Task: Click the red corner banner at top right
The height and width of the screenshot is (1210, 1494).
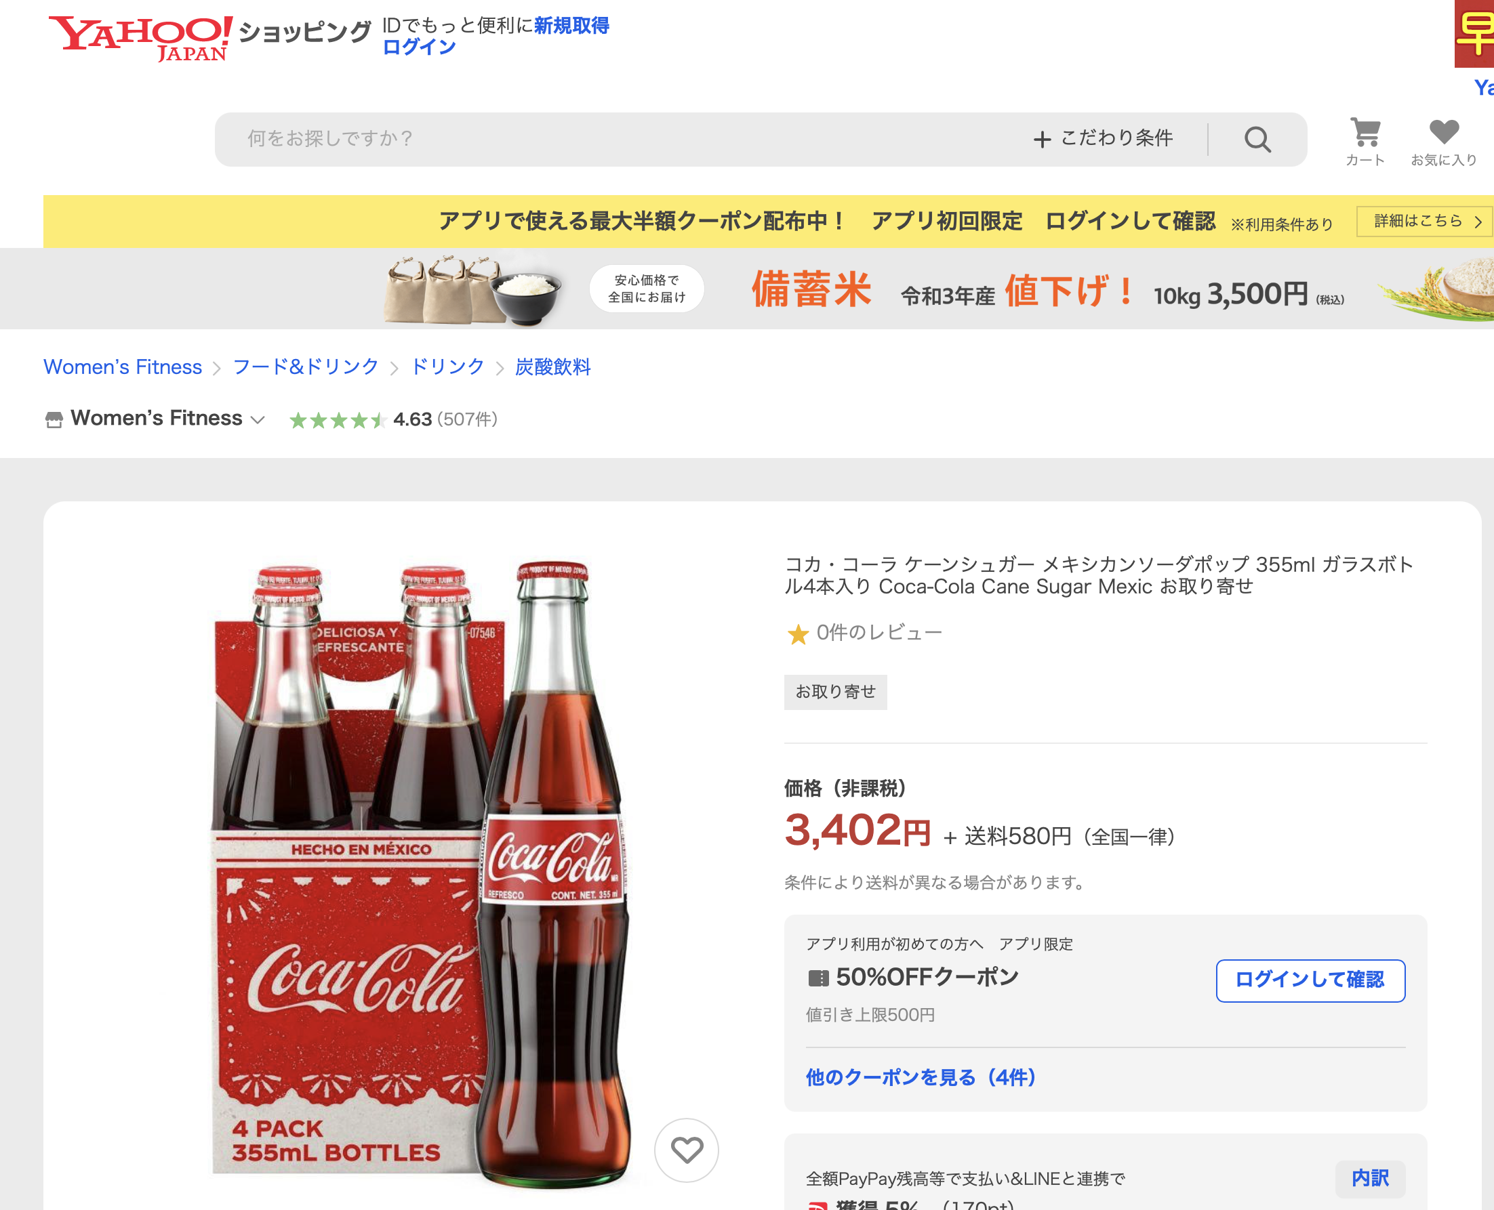Action: tap(1474, 33)
